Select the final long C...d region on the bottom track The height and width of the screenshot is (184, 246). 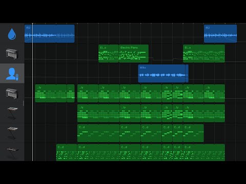coord(204,152)
